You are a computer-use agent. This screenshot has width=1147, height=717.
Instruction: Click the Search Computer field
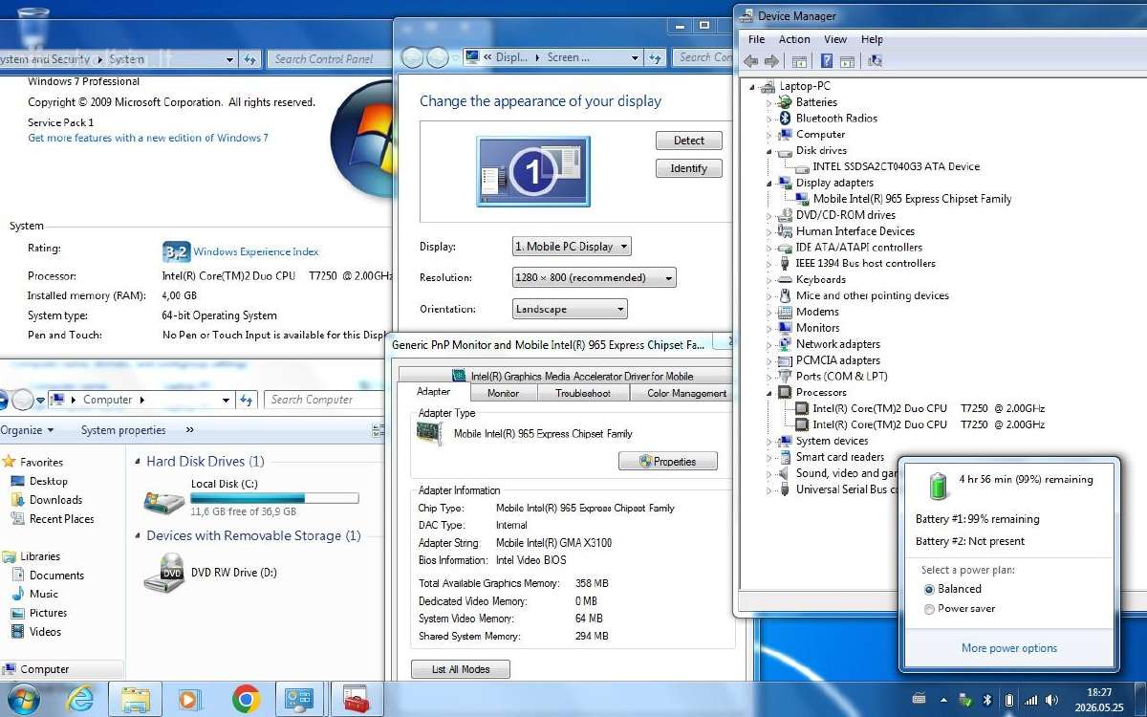[324, 400]
